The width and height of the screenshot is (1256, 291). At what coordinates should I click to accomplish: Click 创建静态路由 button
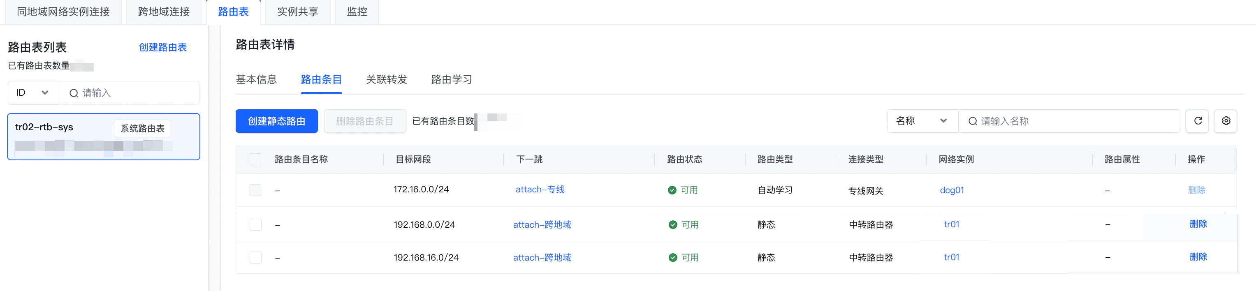click(276, 121)
